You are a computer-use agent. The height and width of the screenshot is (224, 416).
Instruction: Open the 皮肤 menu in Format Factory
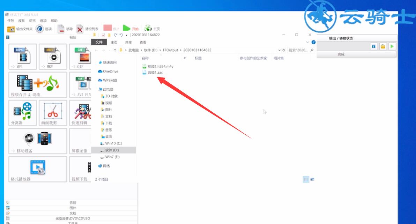[x=22, y=21]
